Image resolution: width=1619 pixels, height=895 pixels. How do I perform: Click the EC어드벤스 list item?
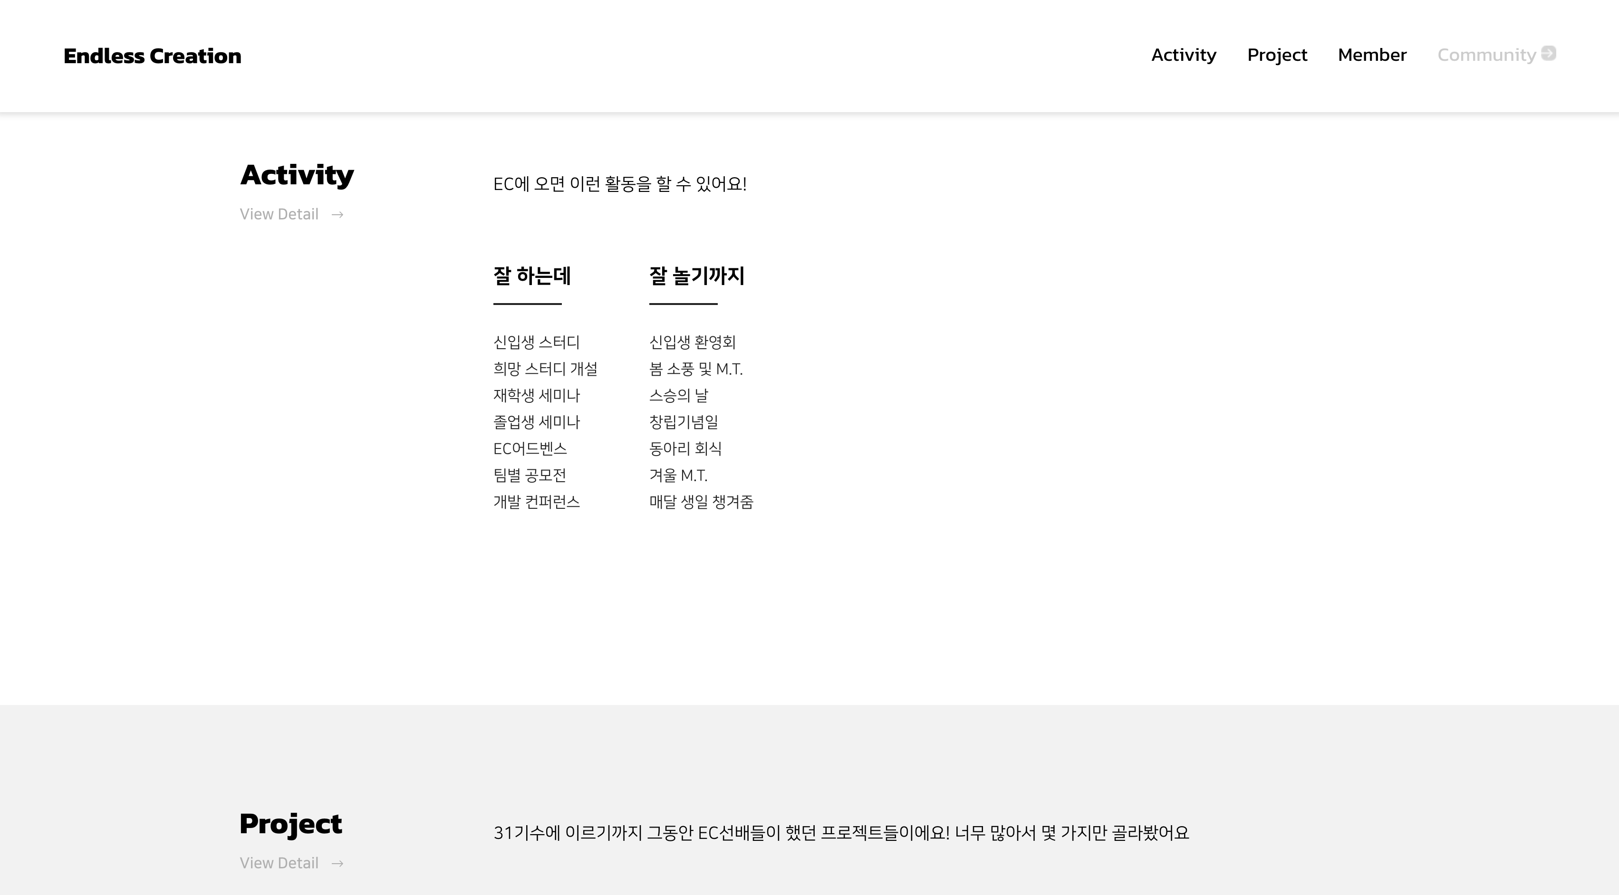tap(530, 449)
